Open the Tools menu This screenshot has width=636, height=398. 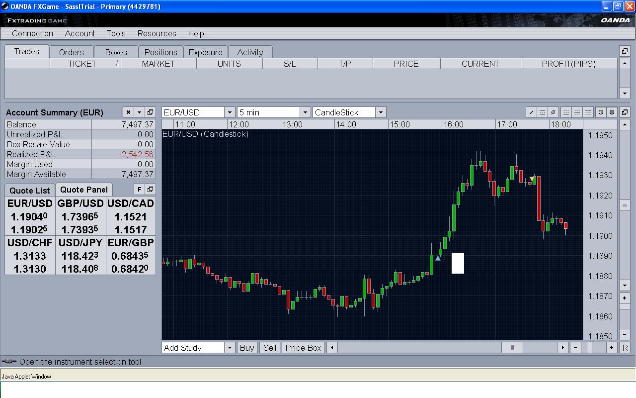click(x=116, y=33)
